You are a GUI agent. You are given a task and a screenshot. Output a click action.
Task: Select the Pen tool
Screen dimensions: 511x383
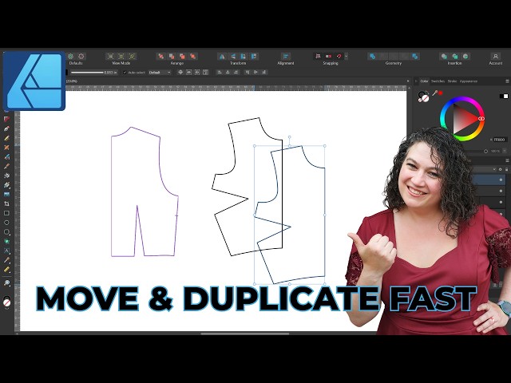click(x=6, y=128)
